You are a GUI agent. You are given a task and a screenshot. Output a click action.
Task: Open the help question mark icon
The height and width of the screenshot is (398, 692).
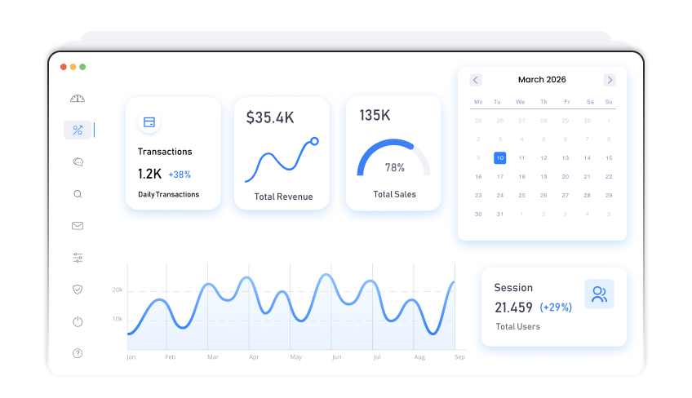click(x=78, y=353)
